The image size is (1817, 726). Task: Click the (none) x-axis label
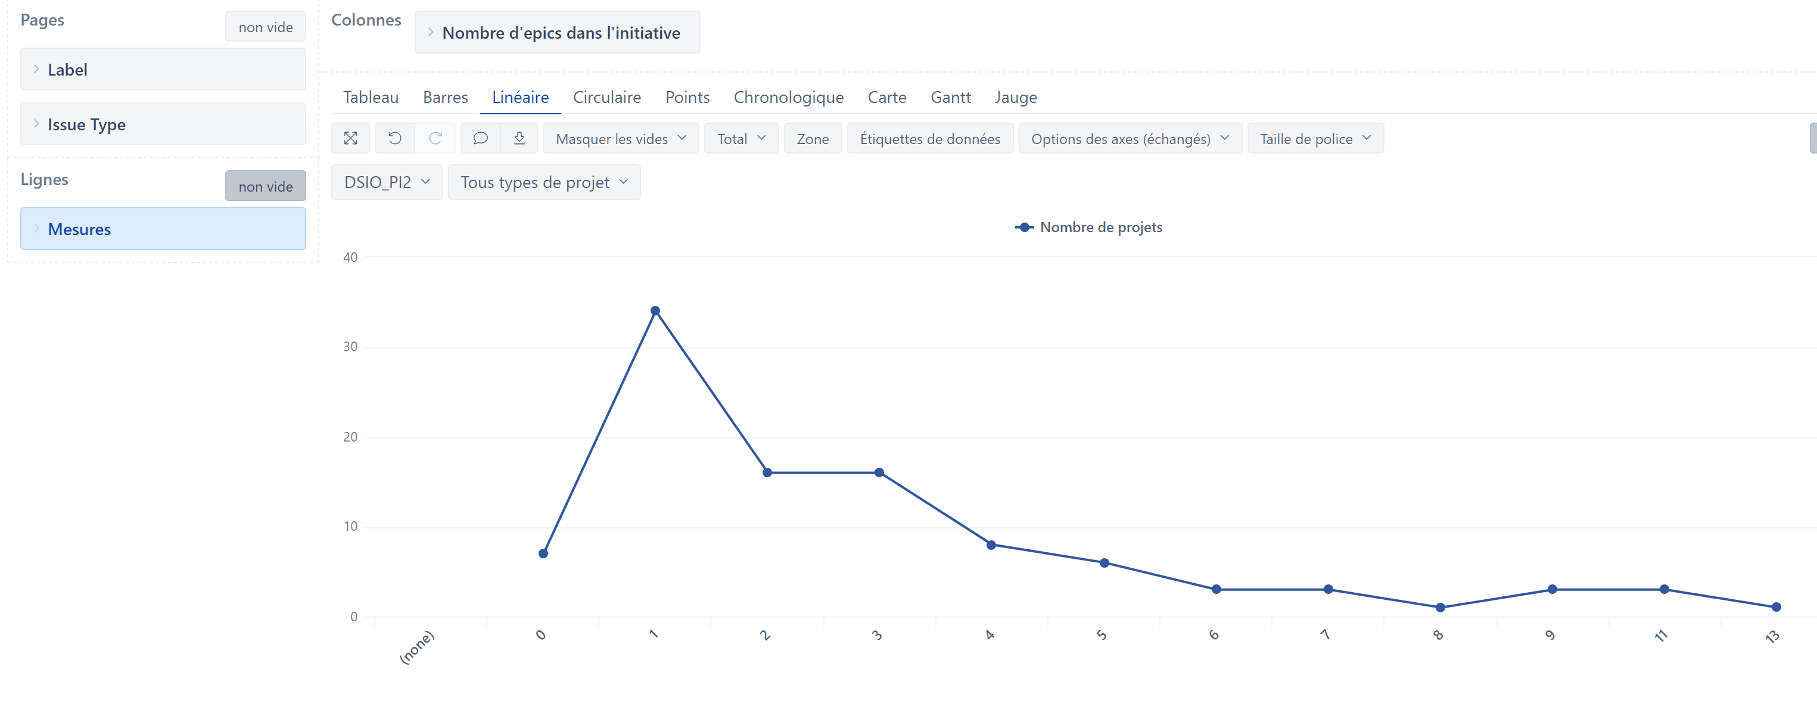[417, 647]
